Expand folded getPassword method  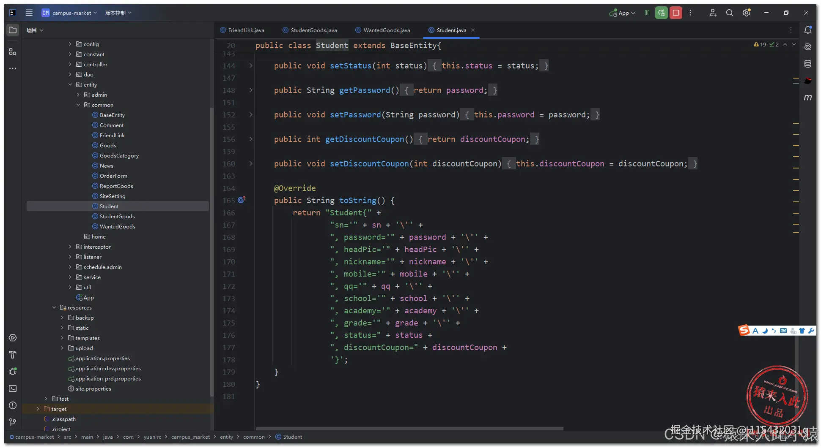[x=251, y=90]
